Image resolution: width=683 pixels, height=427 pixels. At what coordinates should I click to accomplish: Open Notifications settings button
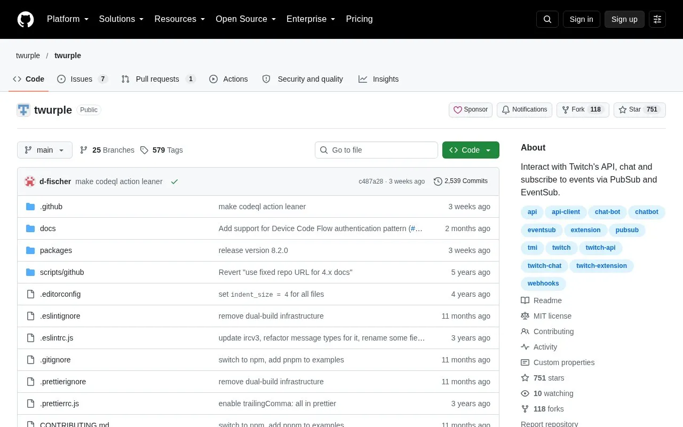pos(525,110)
